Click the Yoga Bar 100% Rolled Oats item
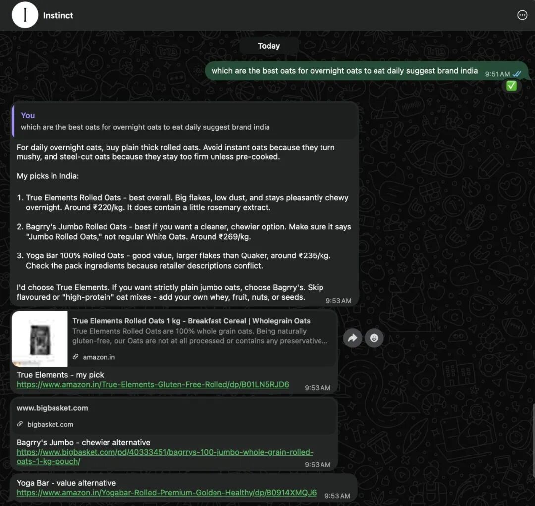Image resolution: width=535 pixels, height=506 pixels. (174, 261)
